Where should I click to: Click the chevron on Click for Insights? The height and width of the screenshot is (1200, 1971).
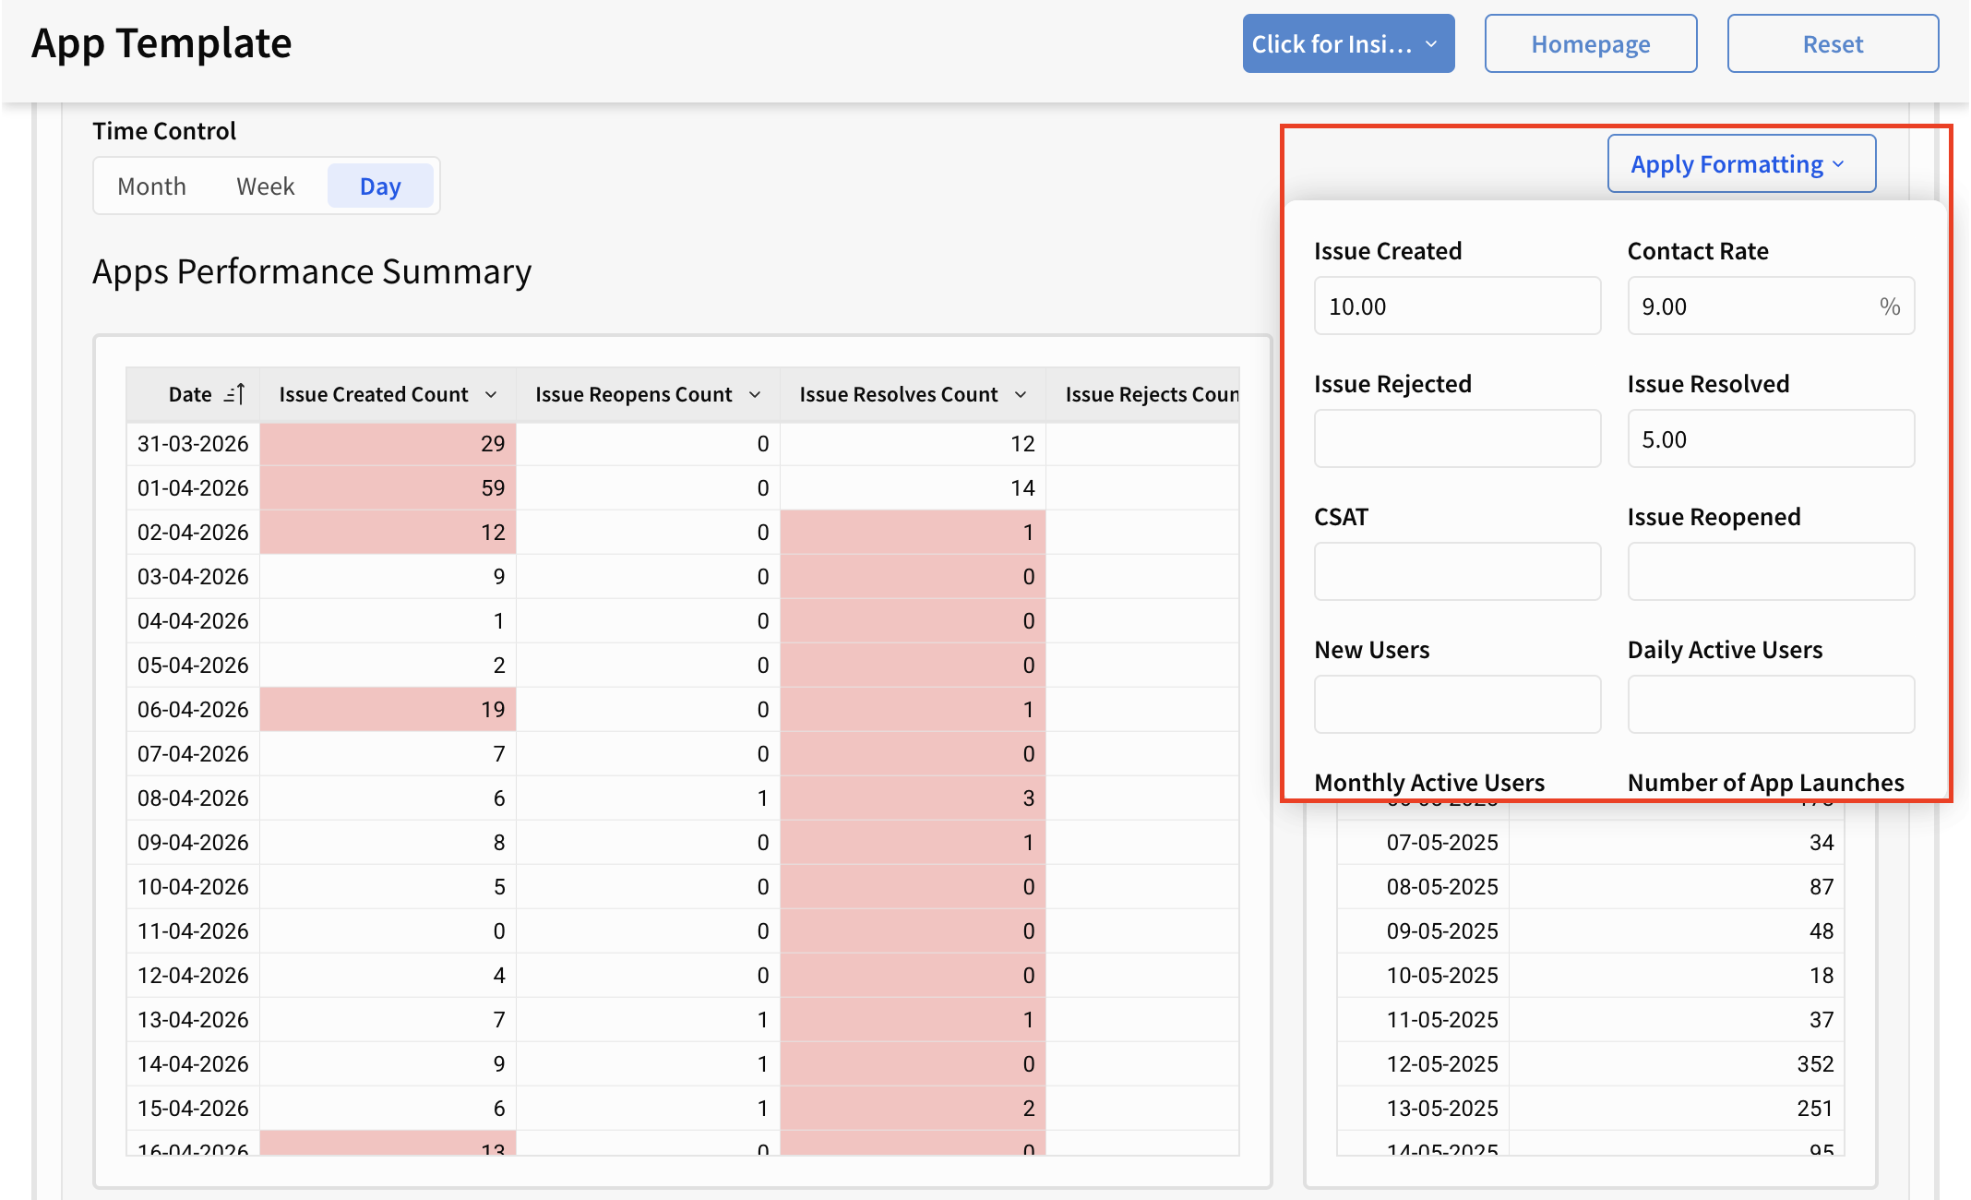[x=1431, y=43]
